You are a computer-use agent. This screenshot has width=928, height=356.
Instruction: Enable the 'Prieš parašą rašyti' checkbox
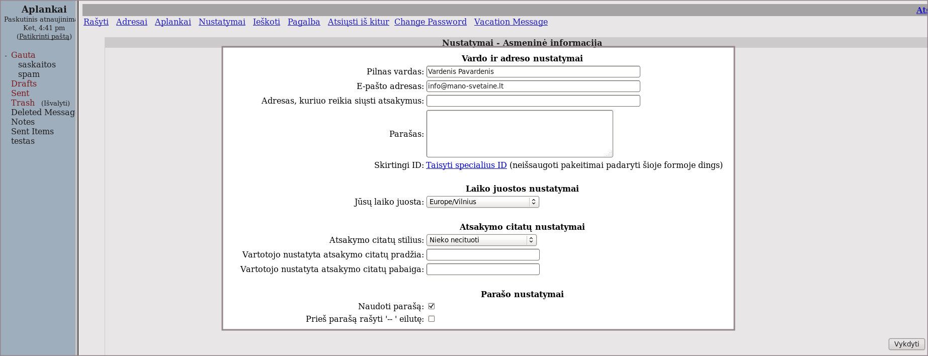coord(432,319)
